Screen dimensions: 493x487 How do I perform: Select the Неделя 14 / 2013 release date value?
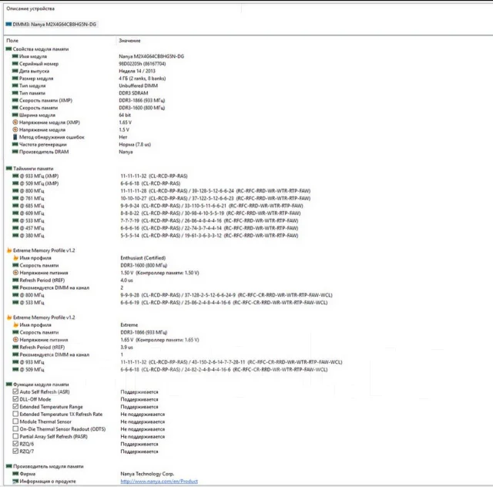[137, 71]
